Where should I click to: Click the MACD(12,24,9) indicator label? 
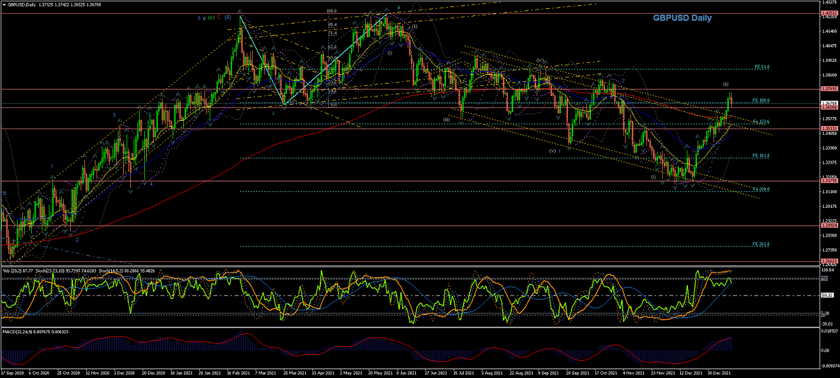tap(18, 332)
